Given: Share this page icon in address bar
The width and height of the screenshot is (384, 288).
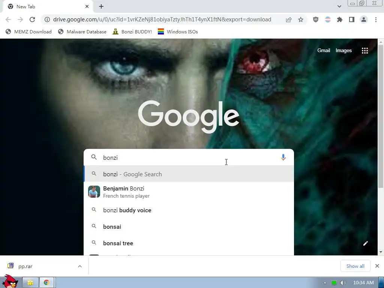Looking at the screenshot, I should [x=289, y=19].
